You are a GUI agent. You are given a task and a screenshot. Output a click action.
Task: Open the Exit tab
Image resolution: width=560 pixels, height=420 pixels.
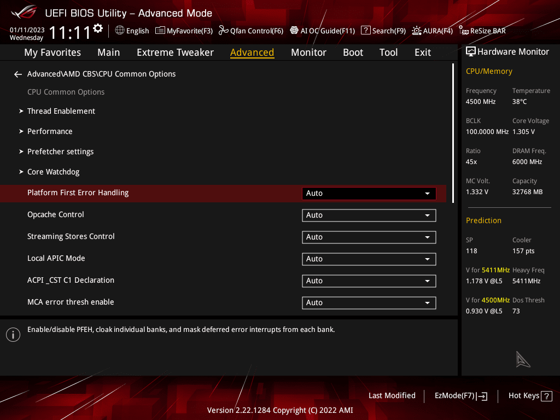pos(423,52)
